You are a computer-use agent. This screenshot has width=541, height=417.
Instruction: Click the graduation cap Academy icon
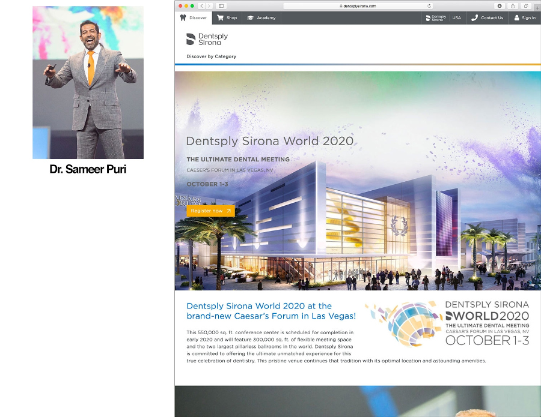[x=251, y=17]
